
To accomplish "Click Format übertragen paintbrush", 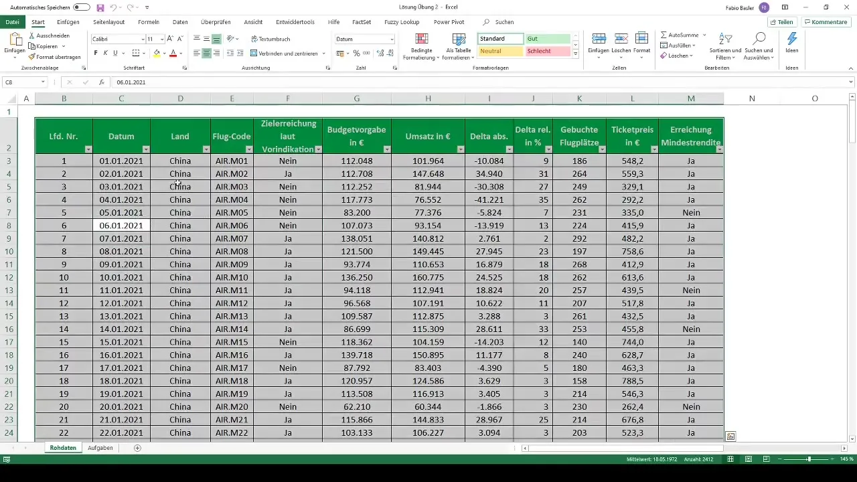I will tap(32, 57).
